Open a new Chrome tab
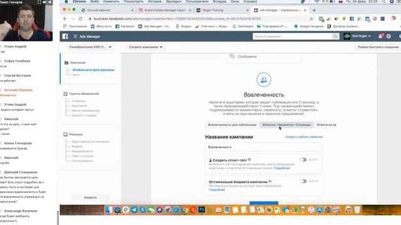 click(x=314, y=10)
